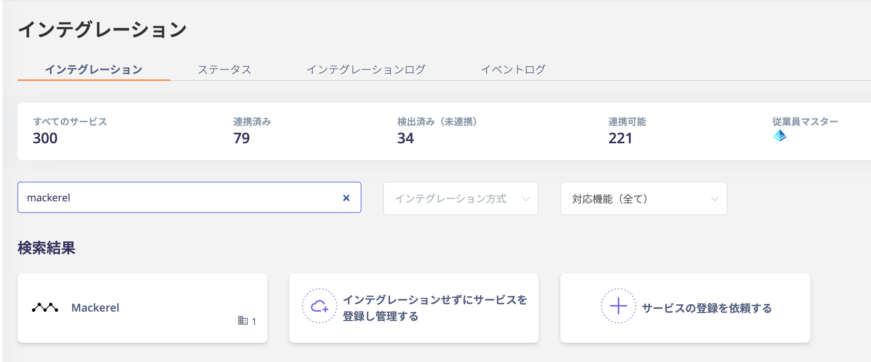The width and height of the screenshot is (871, 362).
Task: Click サービスの登録を依頼する
Action: pos(685,308)
